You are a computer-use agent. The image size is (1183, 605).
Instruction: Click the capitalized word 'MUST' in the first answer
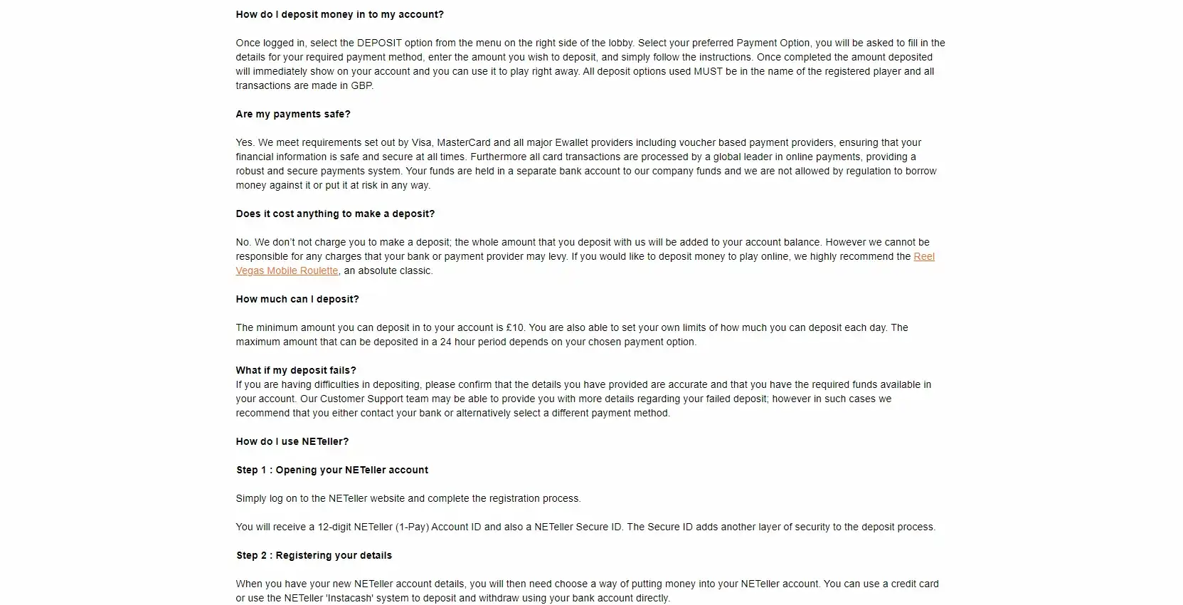click(x=708, y=71)
